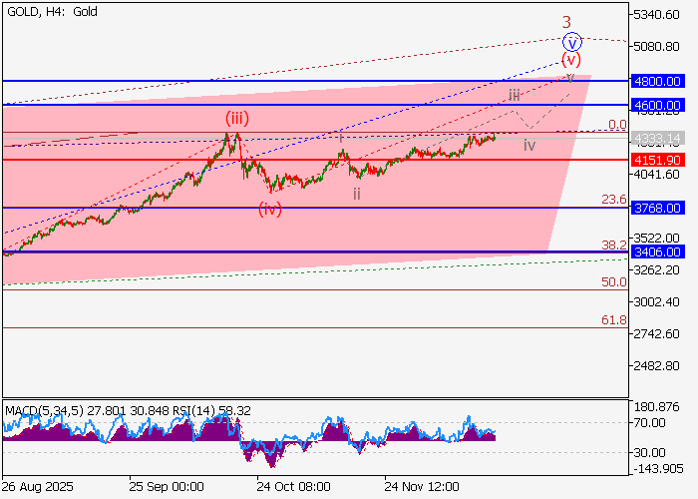Click the red (iii) wave label
Image resolution: width=698 pixels, height=499 pixels.
pos(236,119)
